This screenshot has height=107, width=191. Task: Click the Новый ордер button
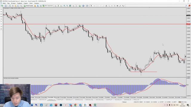coord(28,6)
